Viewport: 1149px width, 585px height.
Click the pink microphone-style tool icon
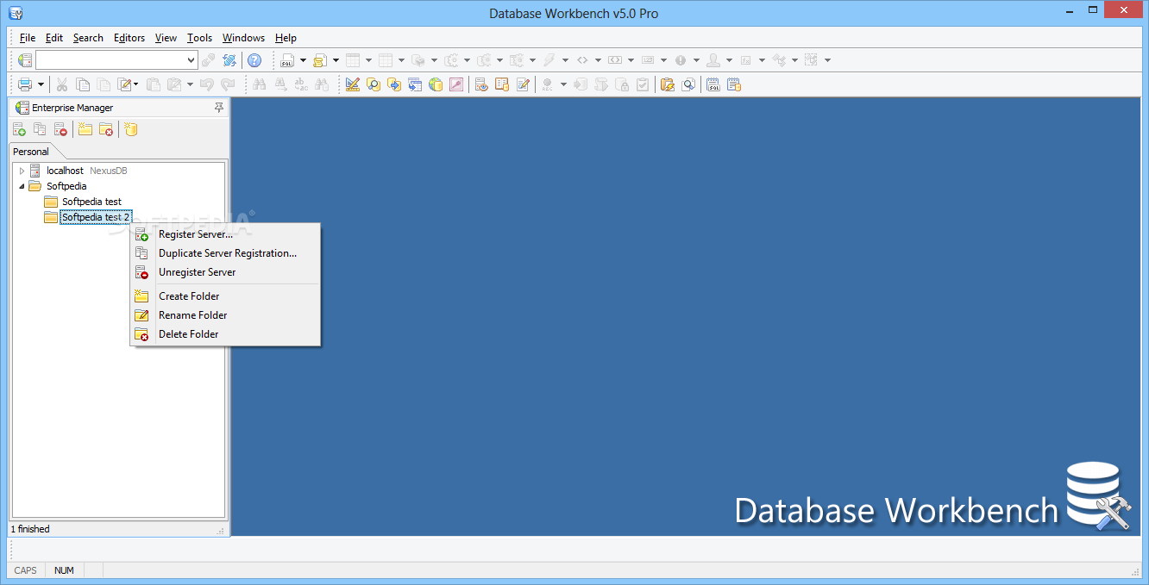[456, 84]
